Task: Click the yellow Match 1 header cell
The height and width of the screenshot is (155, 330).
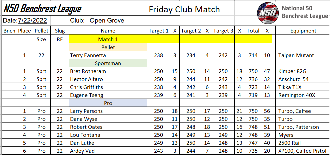Action: [108, 39]
